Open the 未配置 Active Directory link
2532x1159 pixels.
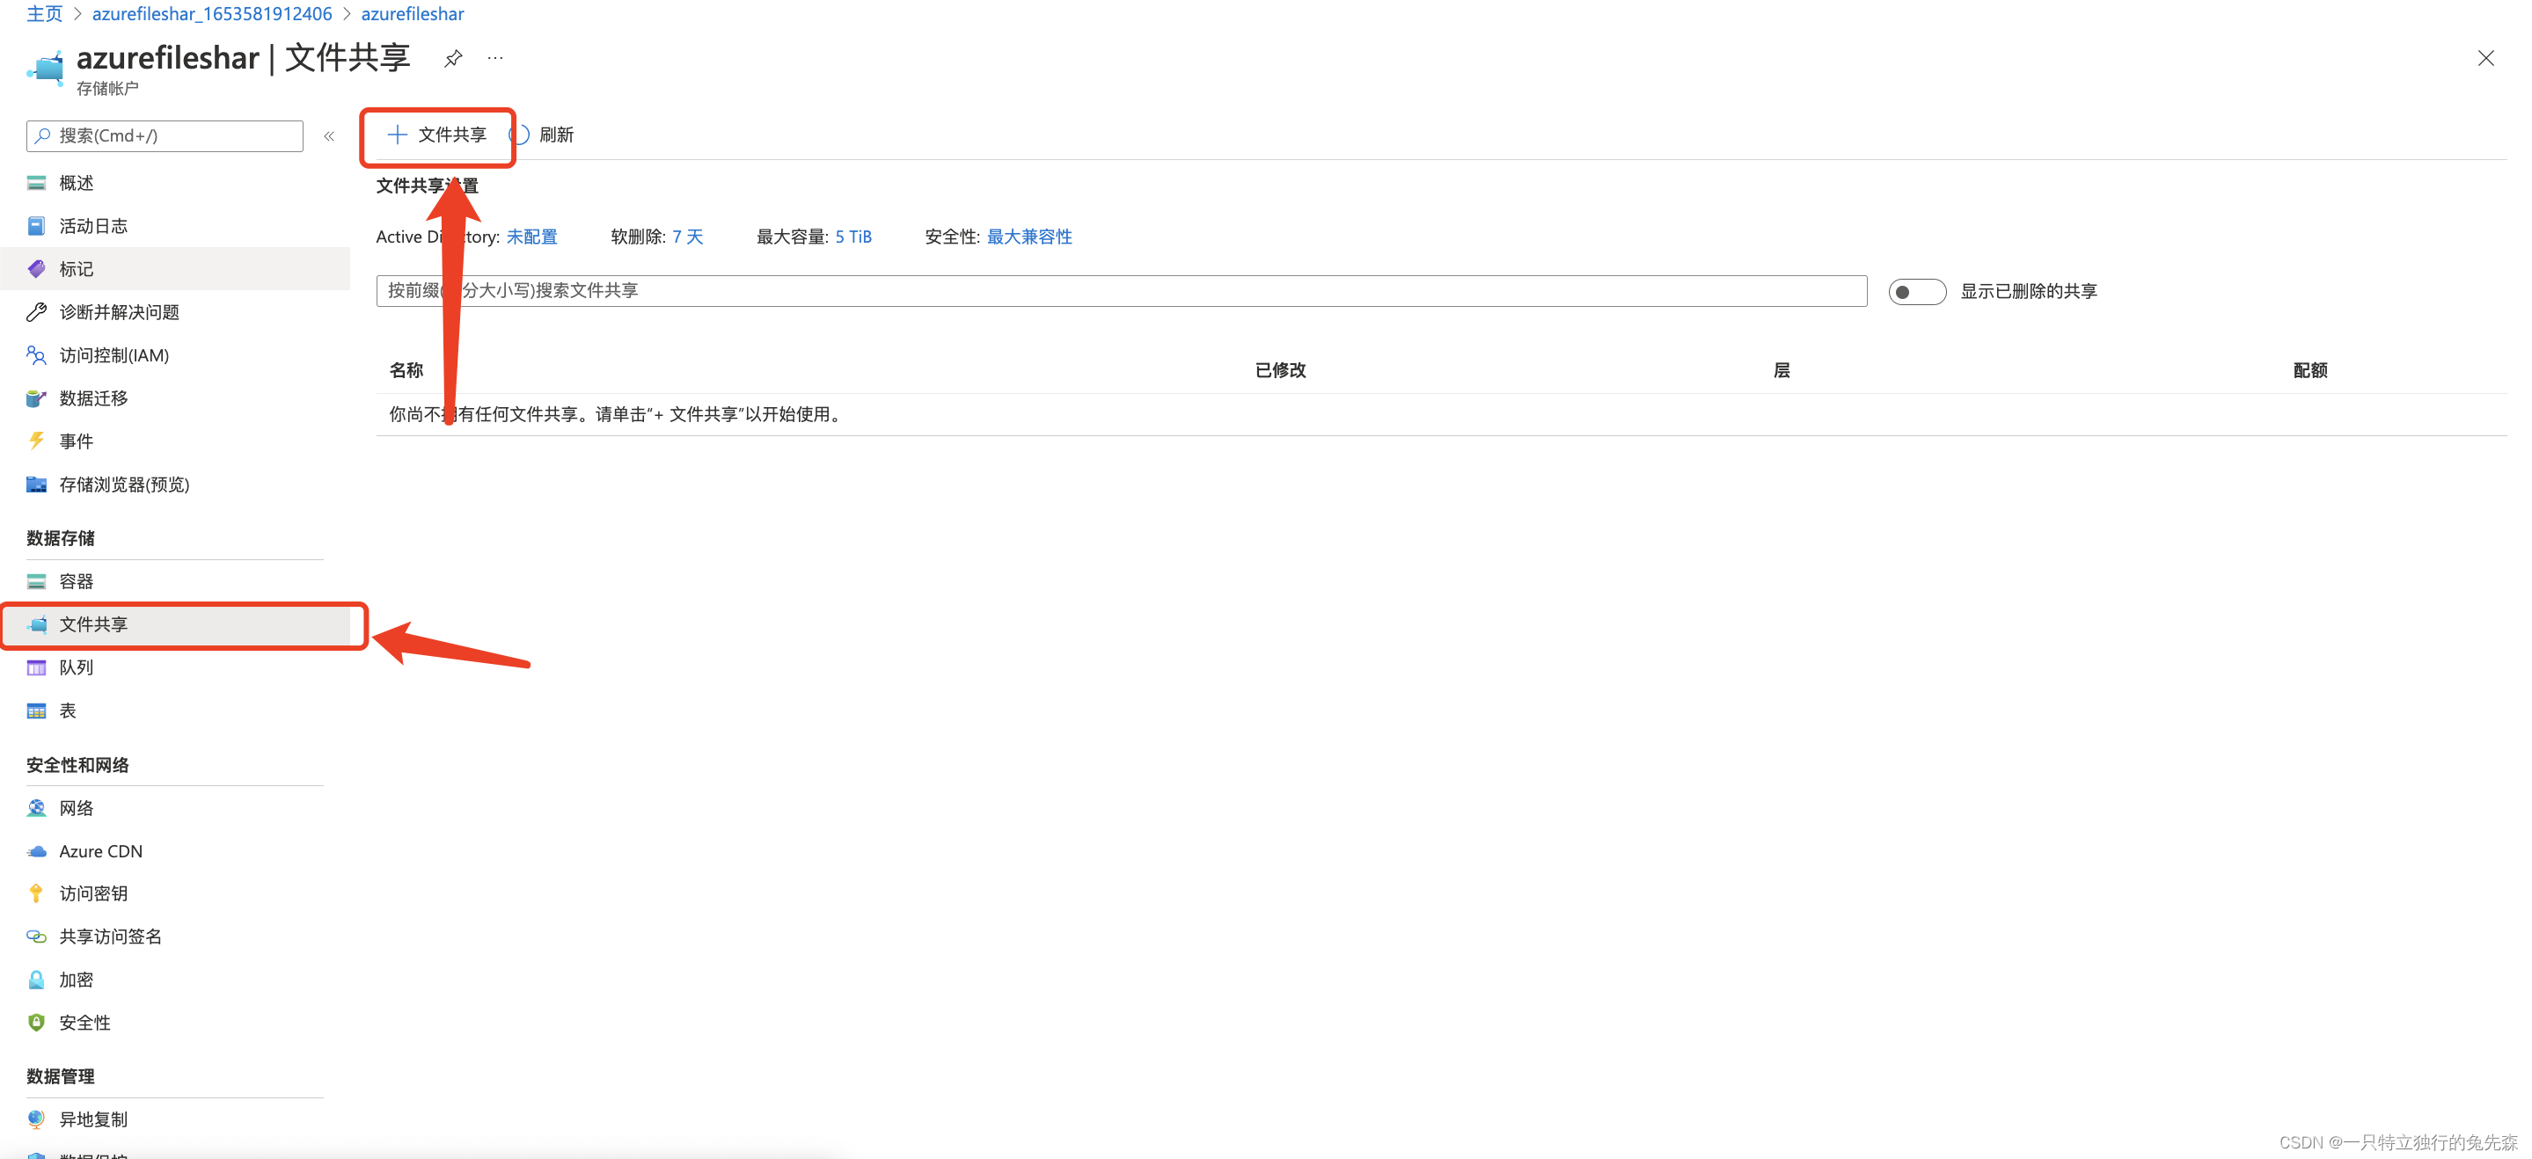[x=531, y=237]
